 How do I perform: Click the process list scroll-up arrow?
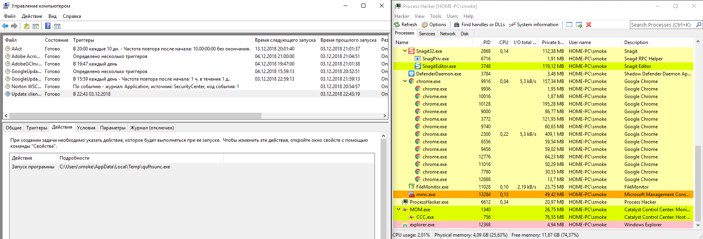click(698, 41)
